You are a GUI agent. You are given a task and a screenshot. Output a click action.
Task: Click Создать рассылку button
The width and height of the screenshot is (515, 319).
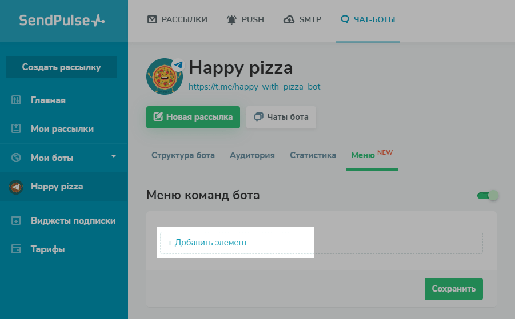pos(61,67)
